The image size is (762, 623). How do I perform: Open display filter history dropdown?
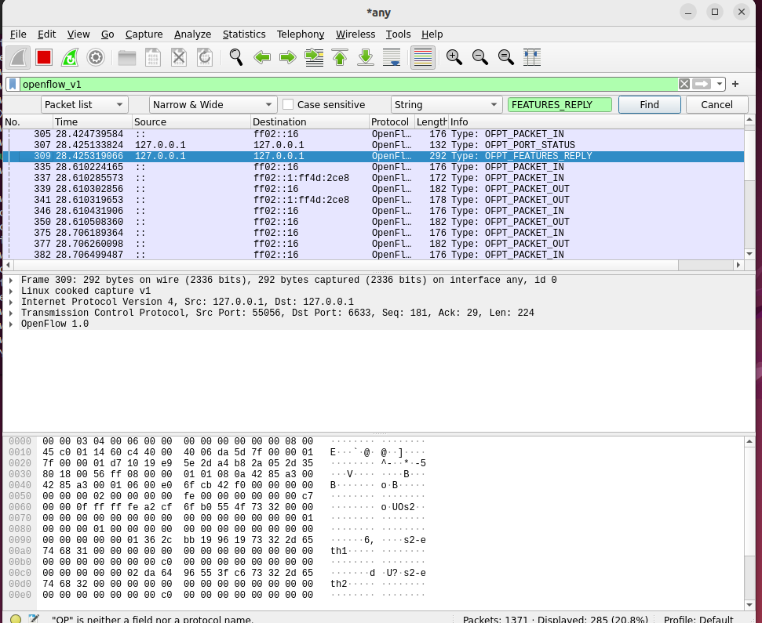[720, 84]
